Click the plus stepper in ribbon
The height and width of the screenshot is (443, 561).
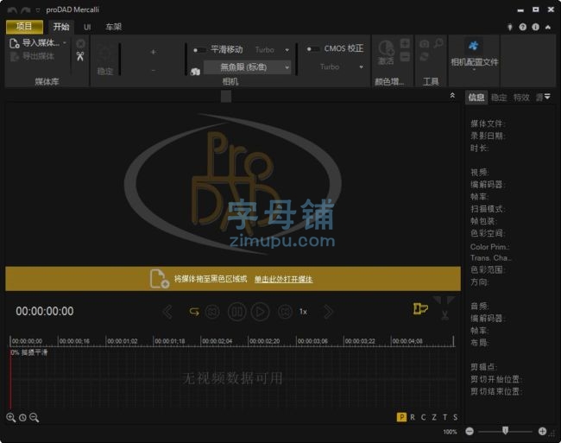pos(153,52)
